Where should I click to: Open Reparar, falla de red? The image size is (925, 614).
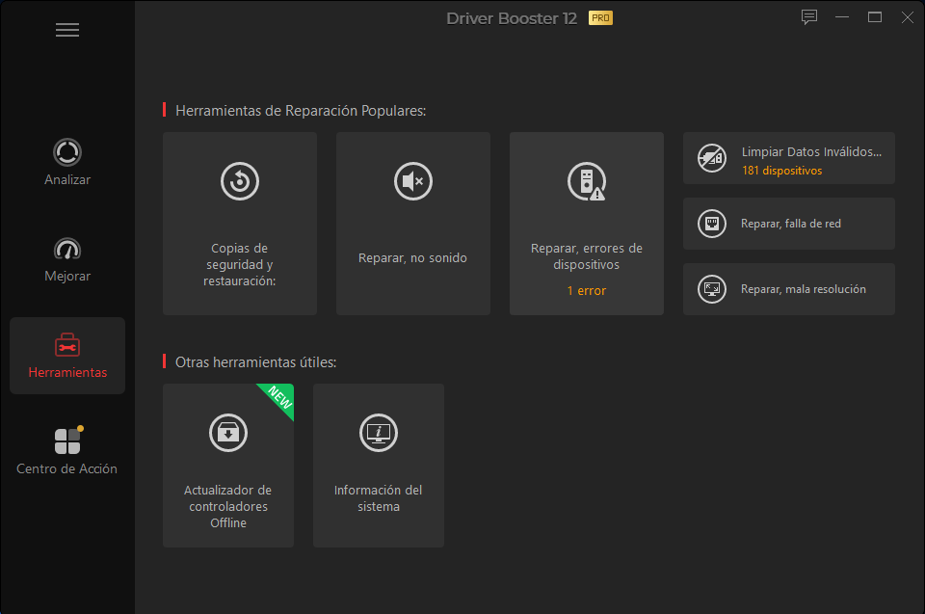click(789, 224)
